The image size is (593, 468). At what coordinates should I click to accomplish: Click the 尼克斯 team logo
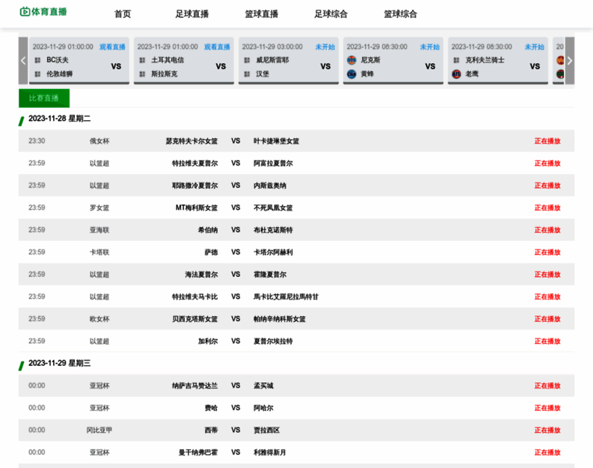tap(351, 59)
